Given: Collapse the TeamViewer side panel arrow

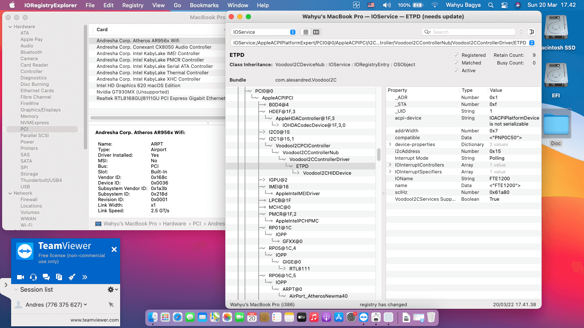Looking at the screenshot, I should [x=6, y=284].
